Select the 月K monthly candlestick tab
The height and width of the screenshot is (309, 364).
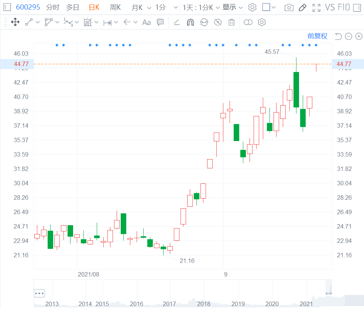pyautogui.click(x=137, y=7)
